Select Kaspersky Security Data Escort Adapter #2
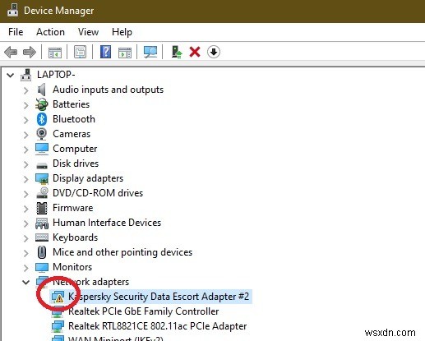Viewport: 425px width, 341px height. click(159, 297)
